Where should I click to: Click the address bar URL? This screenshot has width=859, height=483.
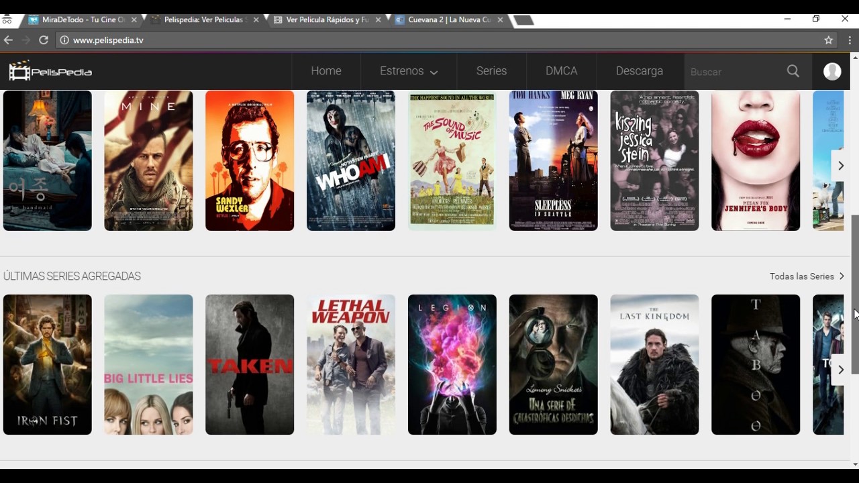[108, 40]
